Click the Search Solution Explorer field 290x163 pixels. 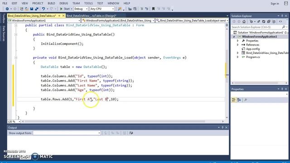pyautogui.click(x=256, y=27)
